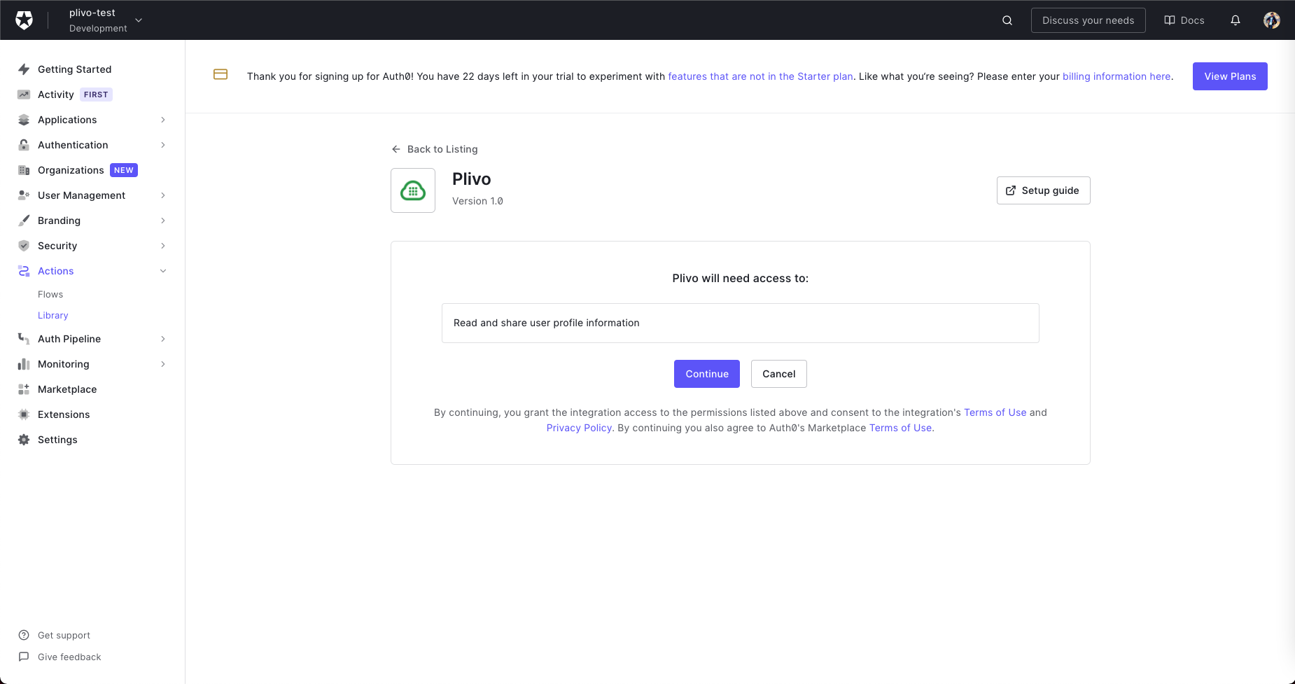Open the user profile avatar
The image size is (1295, 684).
(x=1271, y=20)
